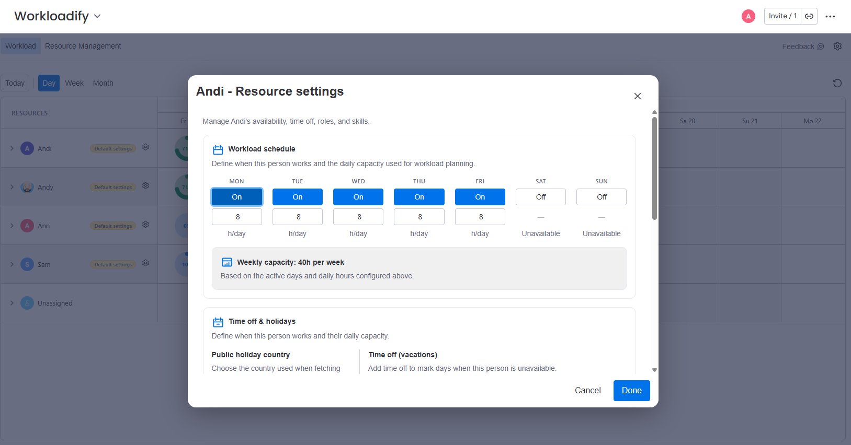Click Andi's avatar in resources list

tap(27, 148)
